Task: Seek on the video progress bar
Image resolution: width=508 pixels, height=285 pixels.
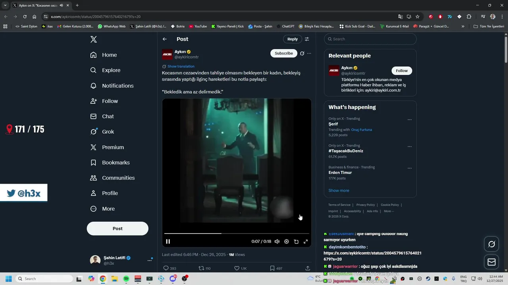Action: click(x=237, y=234)
